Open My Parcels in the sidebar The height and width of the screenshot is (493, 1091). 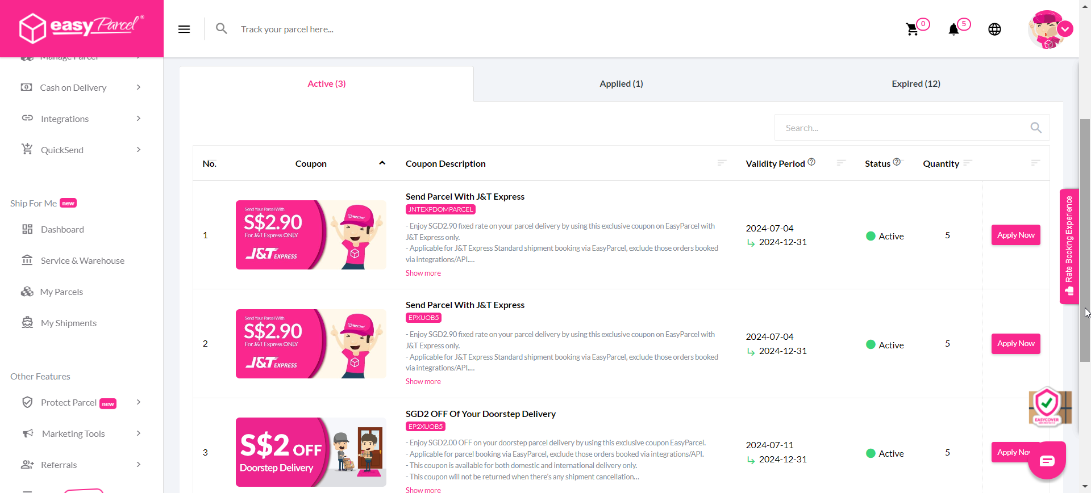61,292
